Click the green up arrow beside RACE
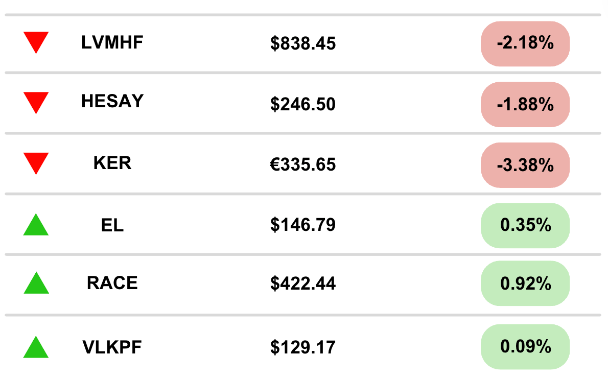 tap(36, 285)
